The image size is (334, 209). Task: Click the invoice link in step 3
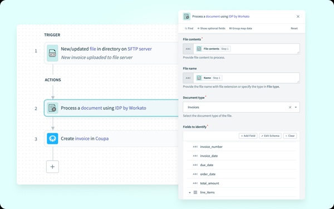(82, 138)
